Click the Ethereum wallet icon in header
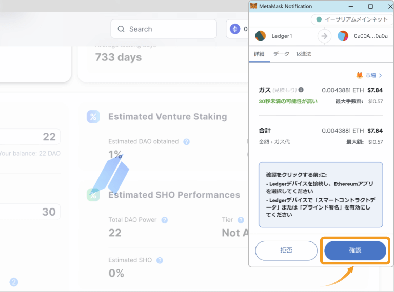This screenshot has height=292, width=394. 235,29
